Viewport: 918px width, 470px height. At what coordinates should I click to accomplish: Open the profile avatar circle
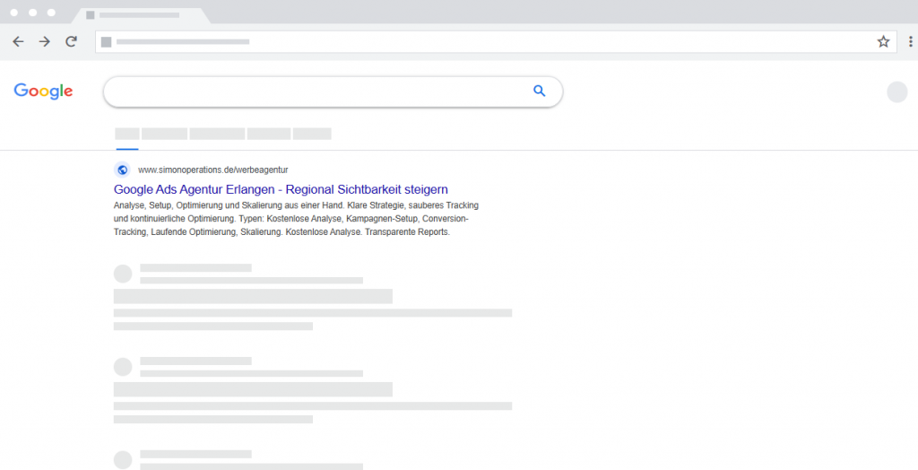point(896,91)
